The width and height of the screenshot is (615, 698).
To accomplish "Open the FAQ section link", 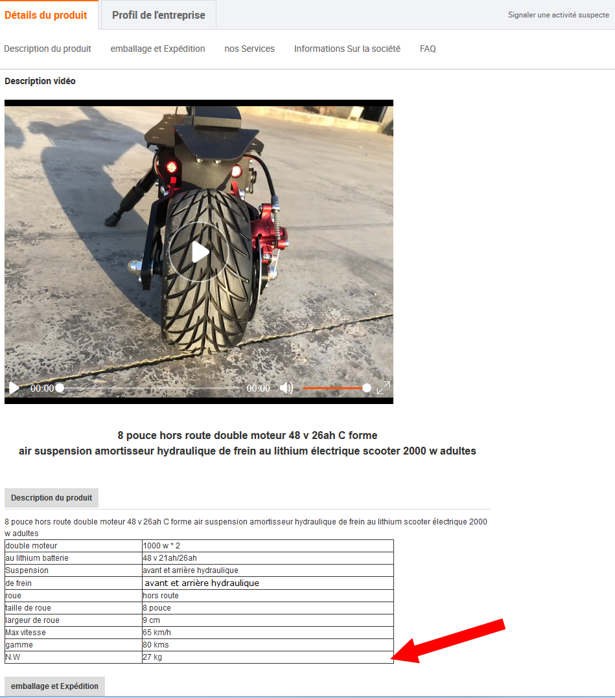I will pyautogui.click(x=428, y=49).
